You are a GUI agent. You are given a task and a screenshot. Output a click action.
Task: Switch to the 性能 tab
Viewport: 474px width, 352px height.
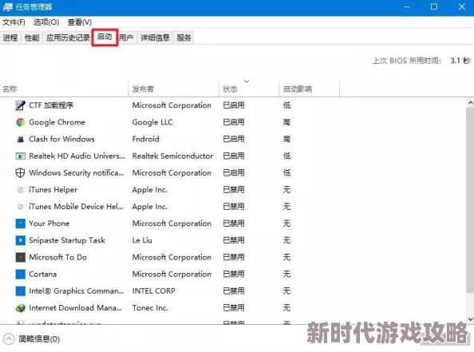32,38
